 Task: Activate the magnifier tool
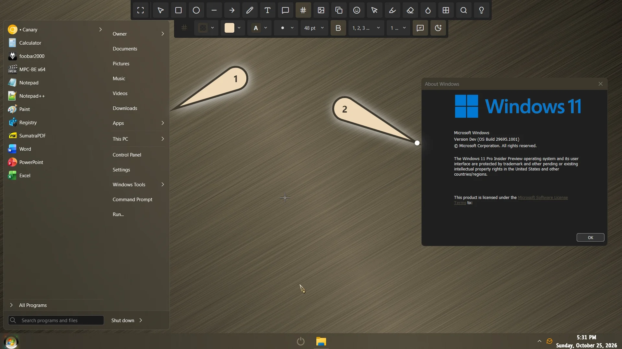(x=464, y=10)
